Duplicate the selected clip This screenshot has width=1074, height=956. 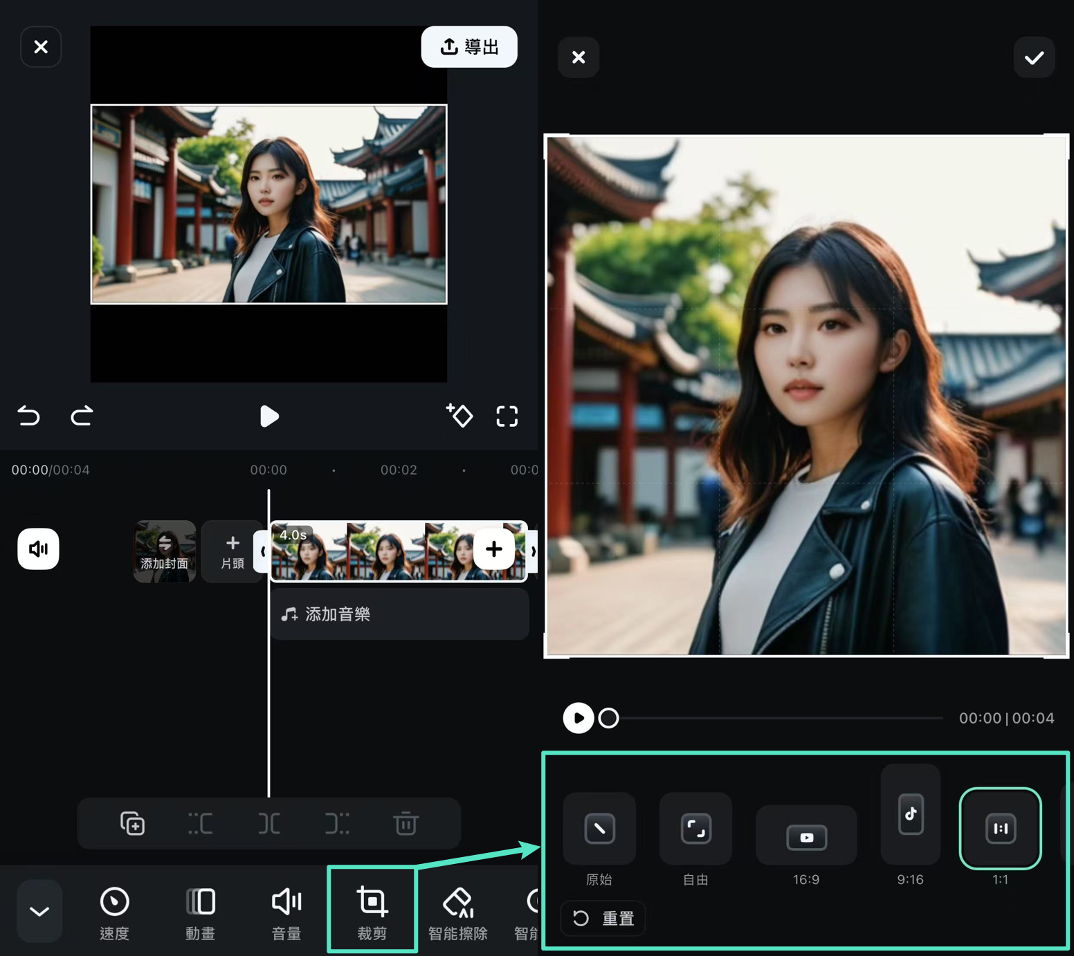(132, 824)
